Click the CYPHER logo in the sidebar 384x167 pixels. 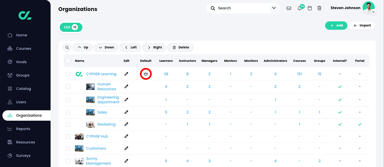coord(25,15)
